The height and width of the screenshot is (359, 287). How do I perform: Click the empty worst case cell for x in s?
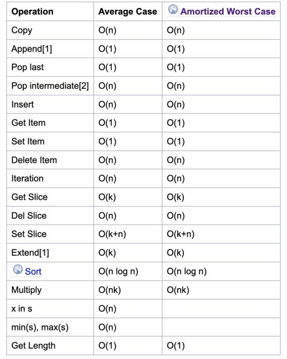coord(221,308)
